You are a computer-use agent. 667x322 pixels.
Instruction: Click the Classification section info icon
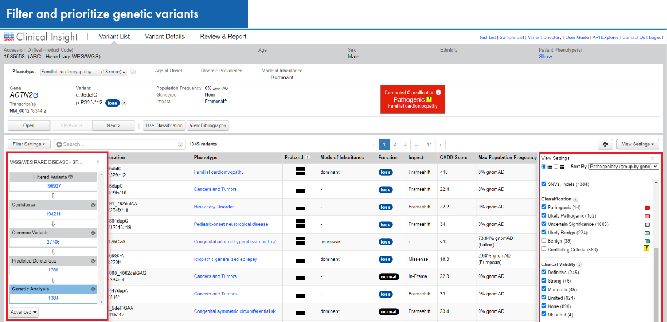[575, 199]
